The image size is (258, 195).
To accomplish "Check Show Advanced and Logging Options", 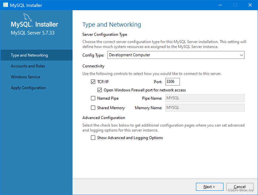I will 93,138.
